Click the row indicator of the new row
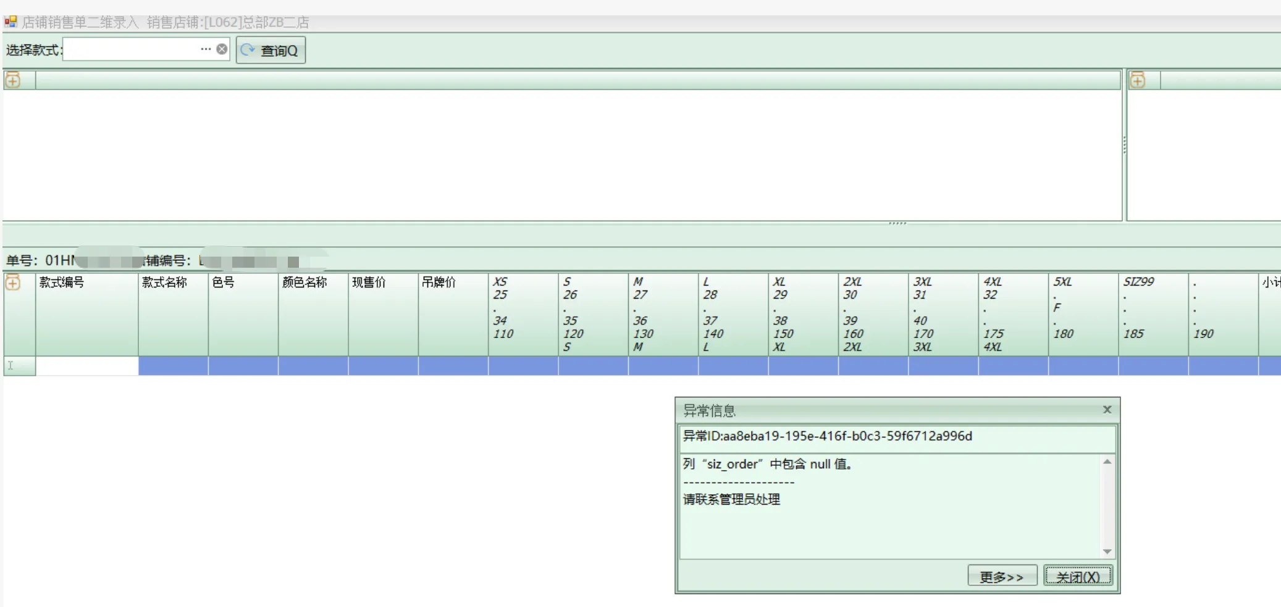1281x607 pixels. 19,366
